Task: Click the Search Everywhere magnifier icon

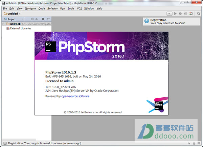Action: click(x=199, y=14)
